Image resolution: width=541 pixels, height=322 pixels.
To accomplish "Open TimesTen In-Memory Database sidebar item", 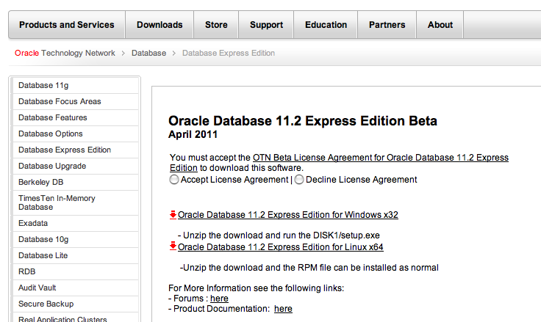I will coord(76,203).
